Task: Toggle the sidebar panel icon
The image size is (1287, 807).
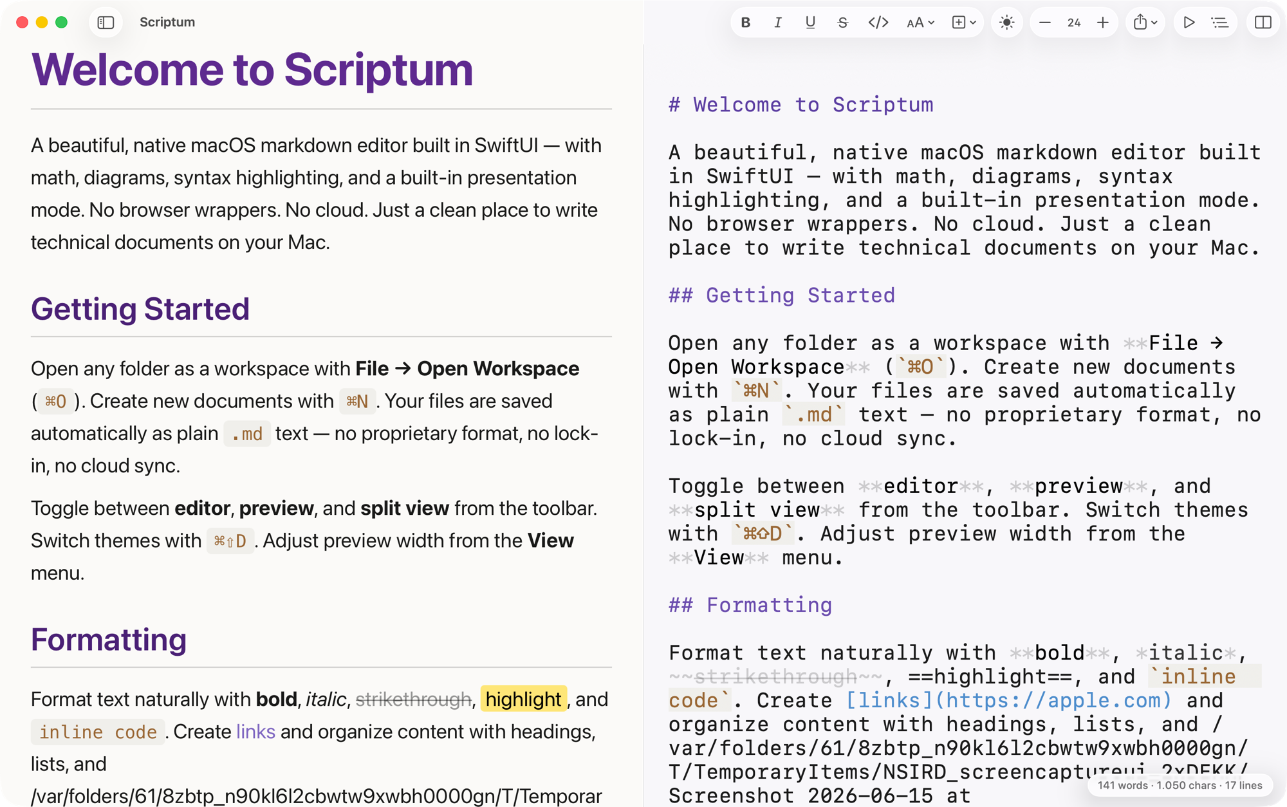Action: [x=106, y=23]
